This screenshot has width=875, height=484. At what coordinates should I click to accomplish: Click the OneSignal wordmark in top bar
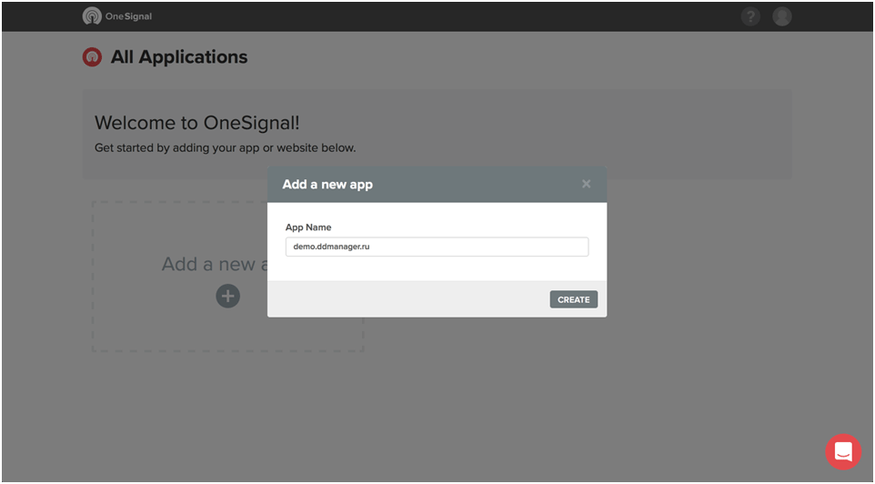pos(128,16)
